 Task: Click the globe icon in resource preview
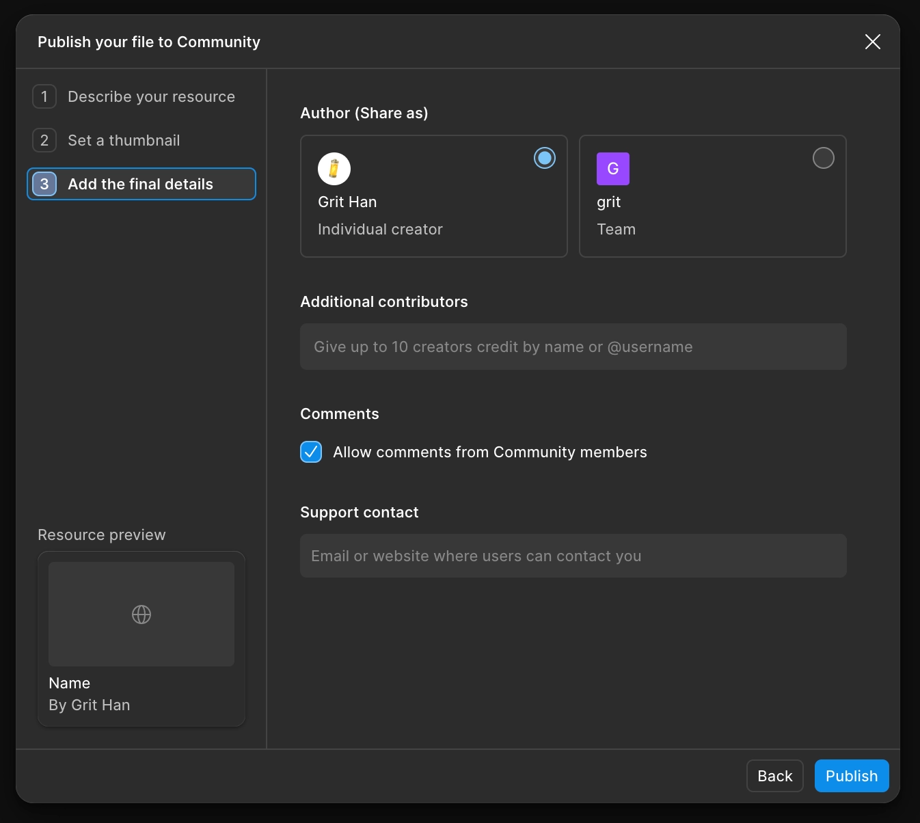click(141, 615)
